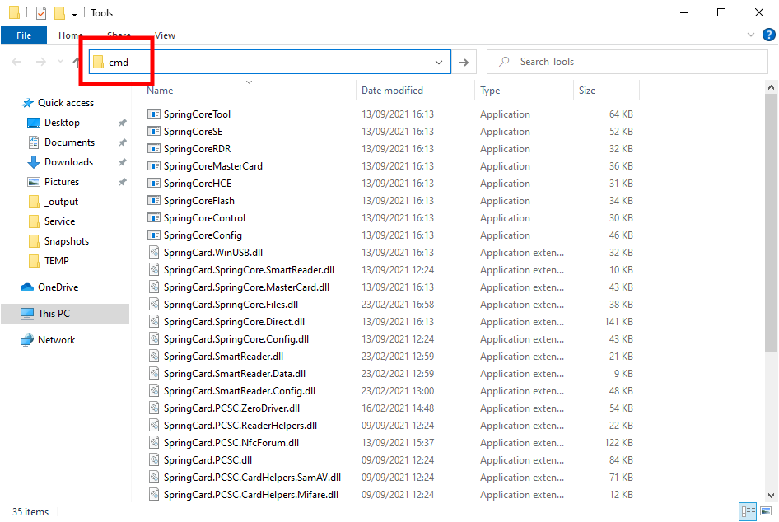Click the Downloads arrow icon in sidebar

point(34,162)
